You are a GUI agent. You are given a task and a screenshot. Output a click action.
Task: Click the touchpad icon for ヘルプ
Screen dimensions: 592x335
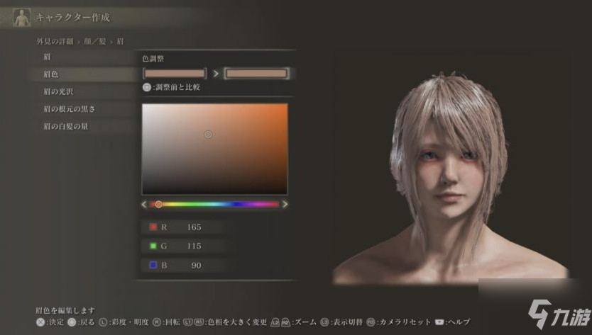pyautogui.click(x=439, y=322)
